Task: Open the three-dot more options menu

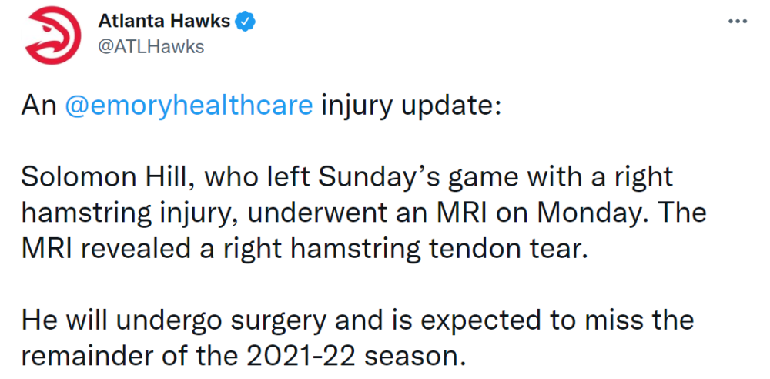Action: coord(738,21)
